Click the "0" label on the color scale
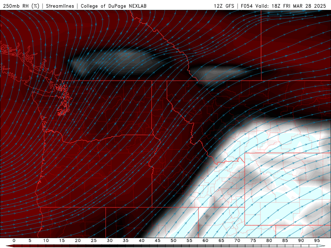Image resolution: width=331 pixels, height=248 pixels. 14,241
